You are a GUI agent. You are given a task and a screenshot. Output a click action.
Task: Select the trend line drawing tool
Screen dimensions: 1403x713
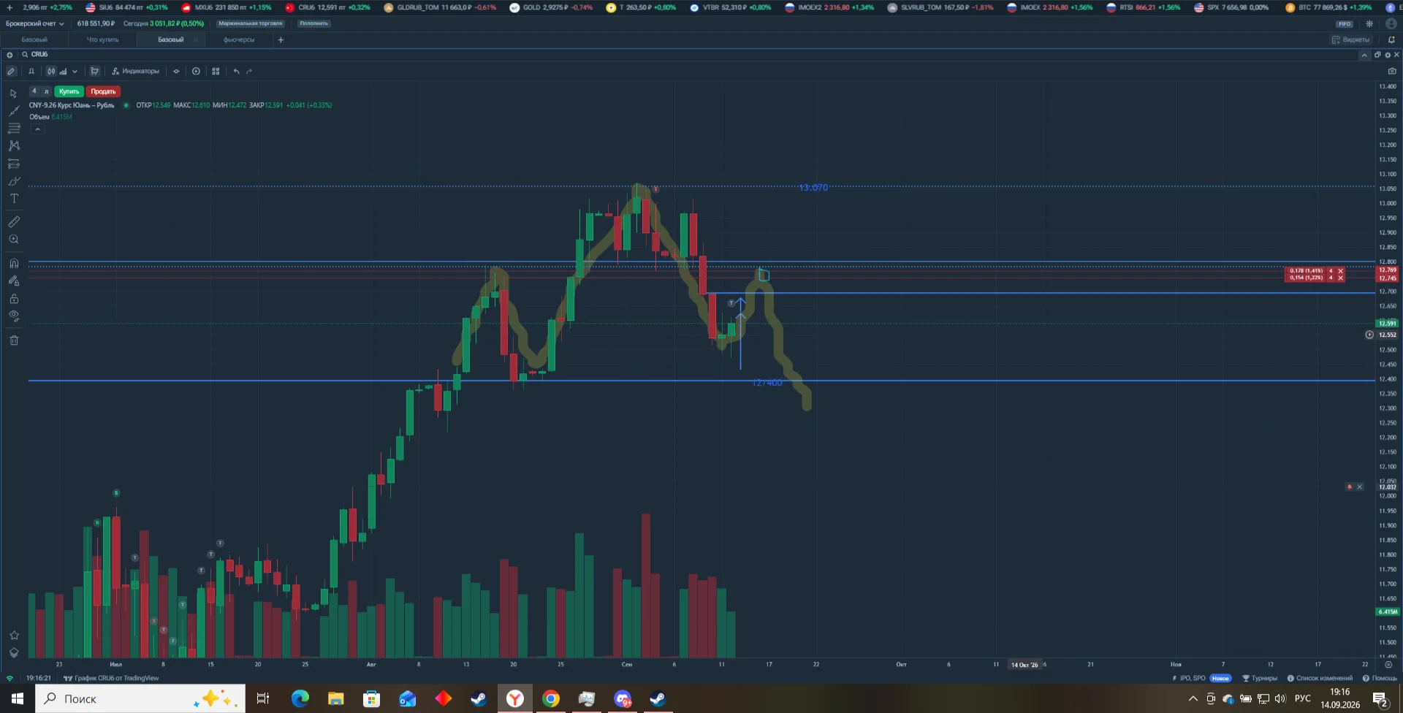click(13, 111)
